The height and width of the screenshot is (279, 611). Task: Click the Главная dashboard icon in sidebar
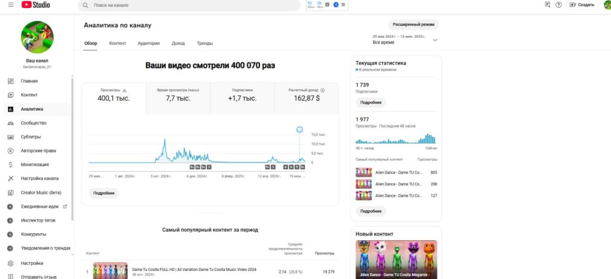[11, 81]
